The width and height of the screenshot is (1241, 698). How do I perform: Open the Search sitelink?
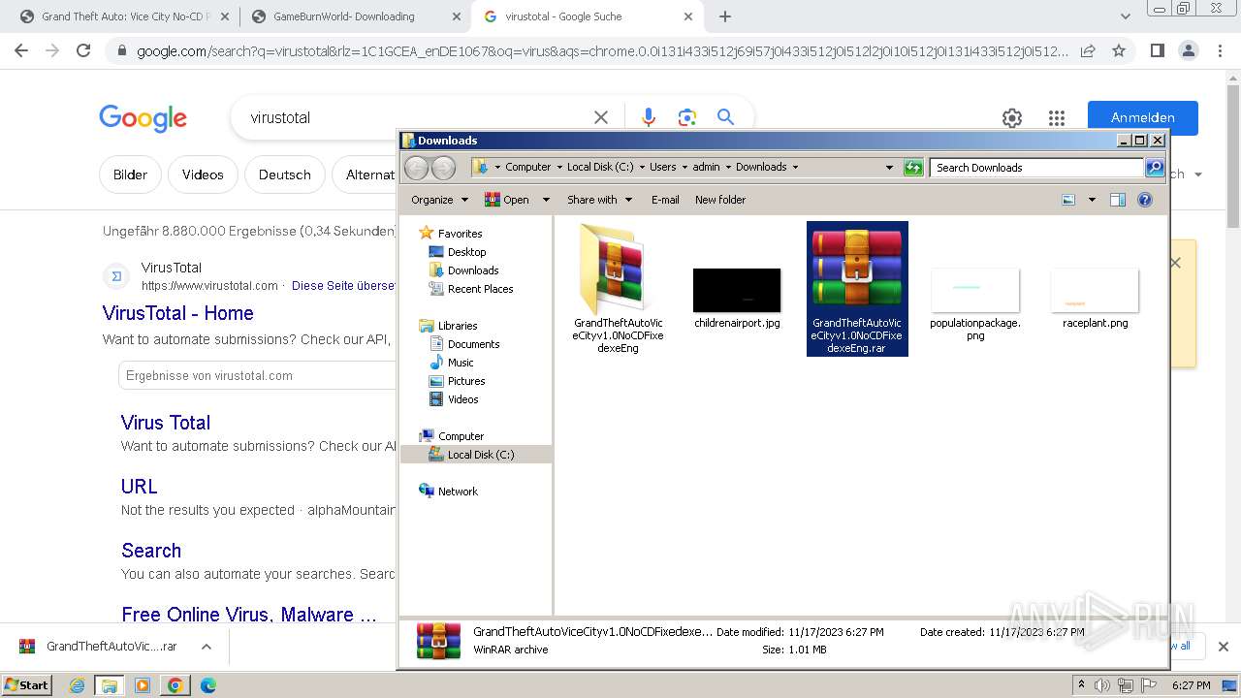point(151,551)
